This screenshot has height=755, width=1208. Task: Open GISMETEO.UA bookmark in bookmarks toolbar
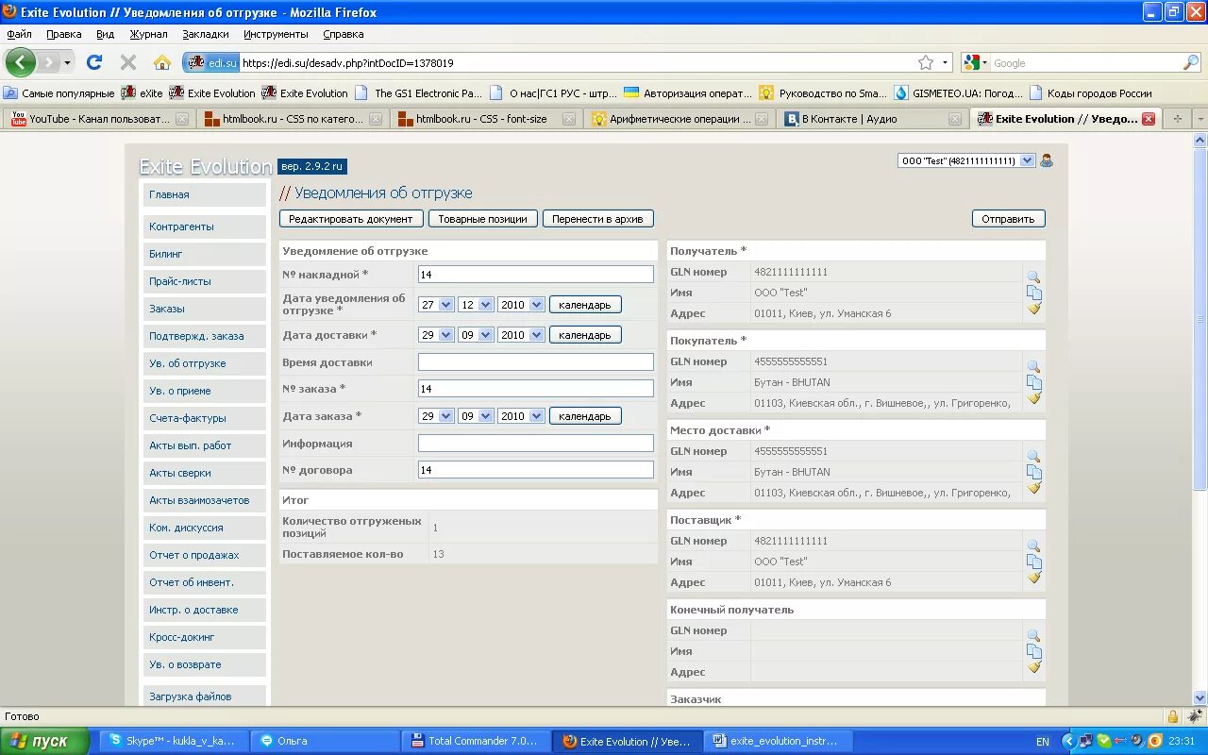(x=959, y=93)
